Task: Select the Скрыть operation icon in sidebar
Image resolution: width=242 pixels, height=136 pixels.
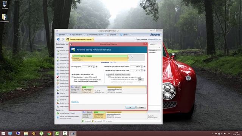Action: [x=58, y=93]
